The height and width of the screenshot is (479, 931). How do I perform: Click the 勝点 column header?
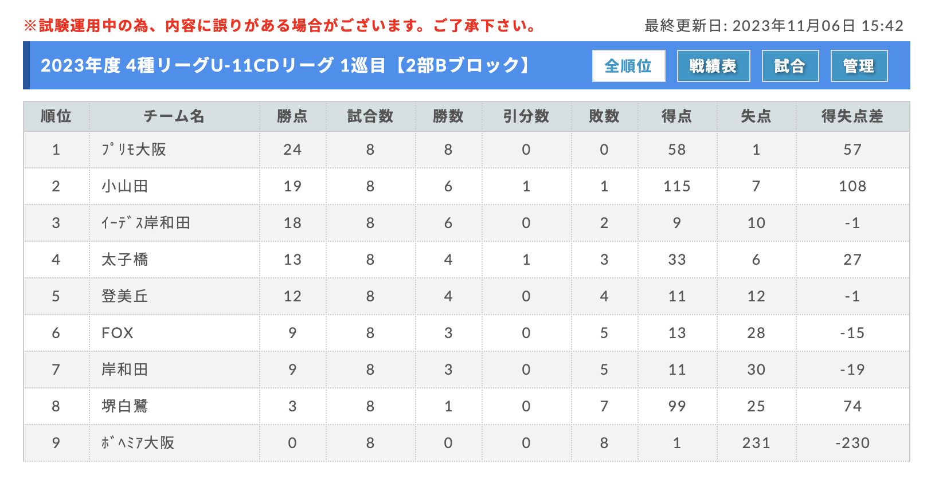292,116
